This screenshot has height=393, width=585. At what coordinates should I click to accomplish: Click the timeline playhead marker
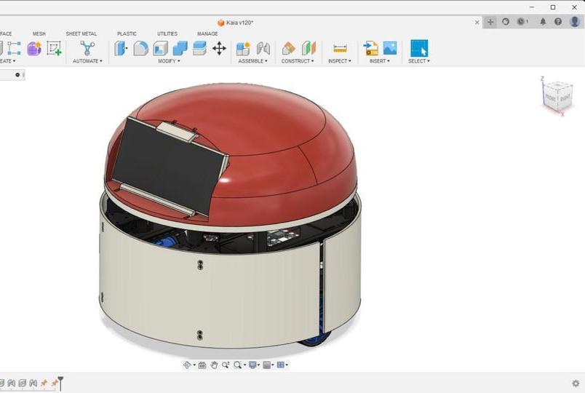click(60, 383)
